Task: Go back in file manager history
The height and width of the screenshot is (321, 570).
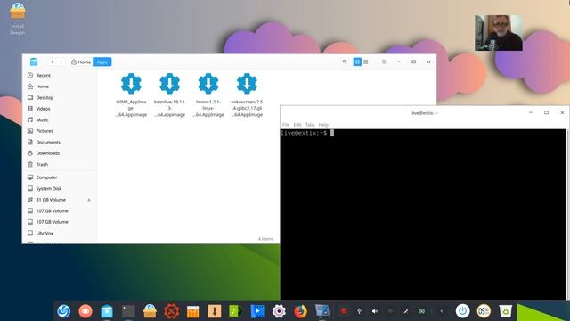Action: [x=52, y=62]
